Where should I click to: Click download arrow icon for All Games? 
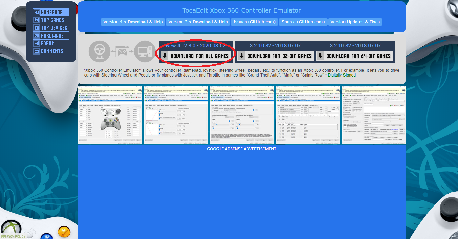165,56
